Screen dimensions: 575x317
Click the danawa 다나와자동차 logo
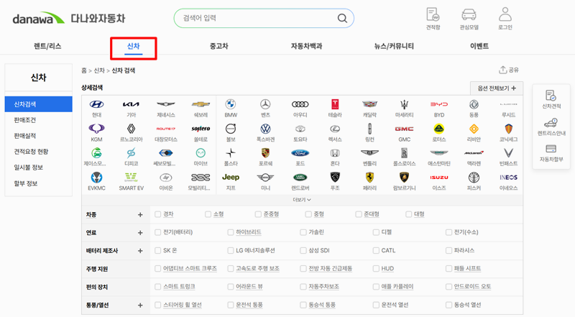[x=69, y=19]
